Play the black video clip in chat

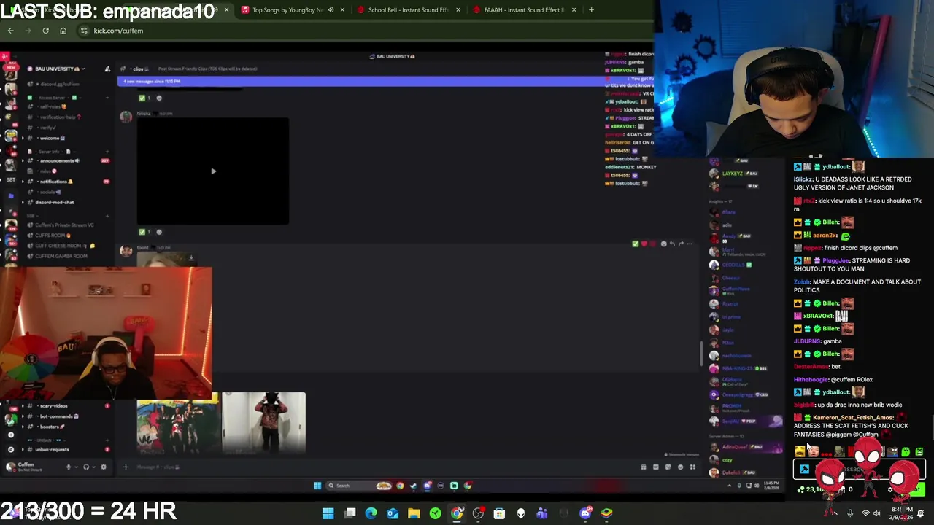pyautogui.click(x=213, y=171)
